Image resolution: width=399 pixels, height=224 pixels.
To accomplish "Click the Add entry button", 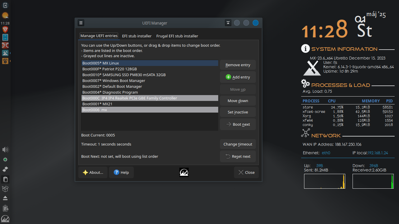I will [x=238, y=77].
